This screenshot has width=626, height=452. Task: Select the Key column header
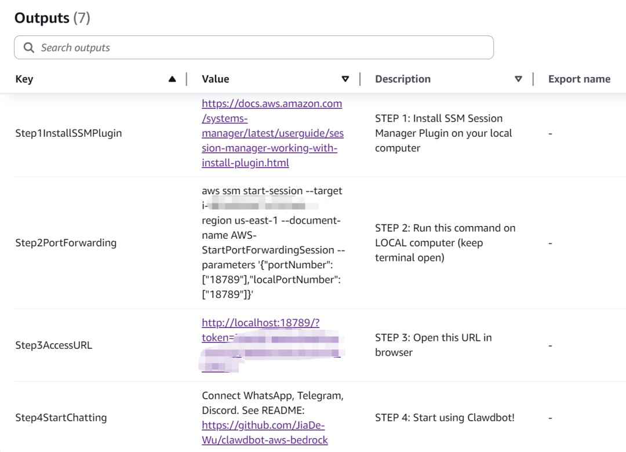click(x=24, y=79)
